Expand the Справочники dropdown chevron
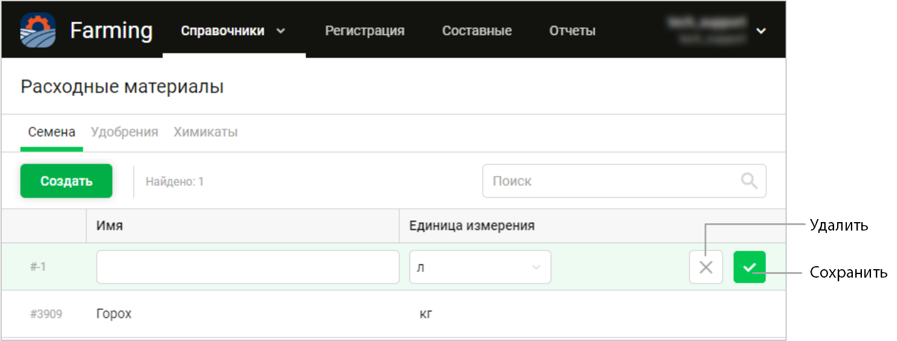This screenshot has height=341, width=897. [x=280, y=31]
